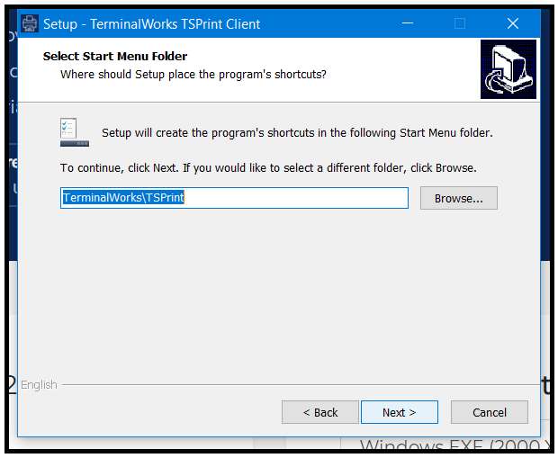Click the 'Select Start Menu Folder' heading

coord(115,56)
